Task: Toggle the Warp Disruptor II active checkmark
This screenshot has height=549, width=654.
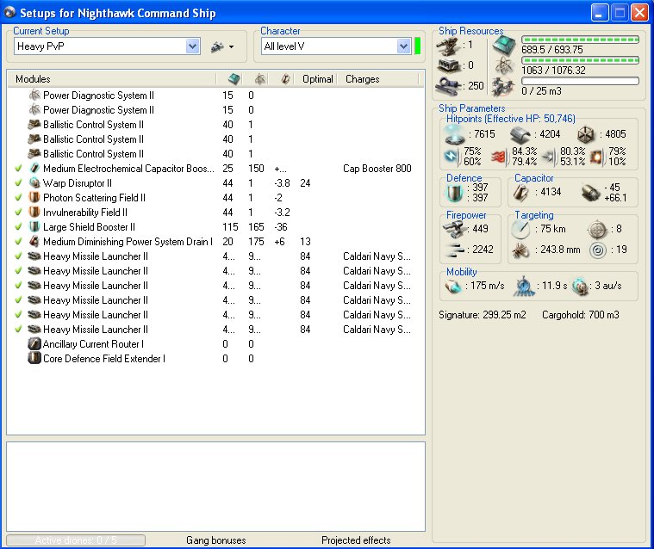Action: point(19,183)
